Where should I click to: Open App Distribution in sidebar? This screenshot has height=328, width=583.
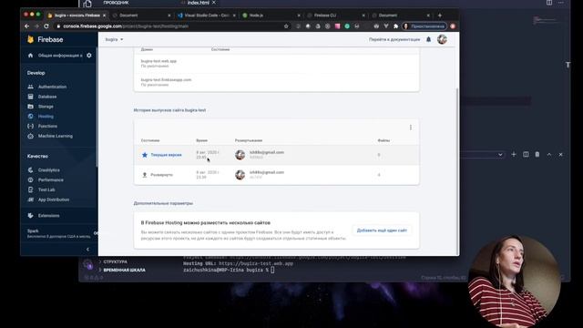tap(54, 200)
